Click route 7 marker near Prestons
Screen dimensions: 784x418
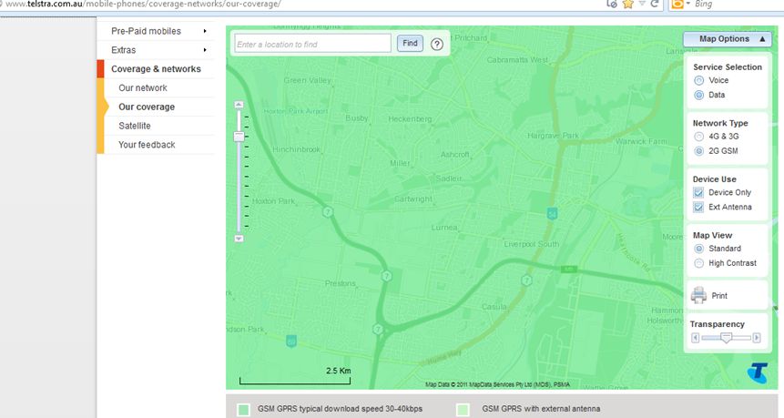click(386, 276)
